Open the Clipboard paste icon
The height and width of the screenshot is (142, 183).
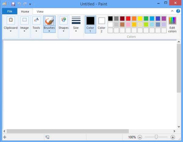(11, 20)
